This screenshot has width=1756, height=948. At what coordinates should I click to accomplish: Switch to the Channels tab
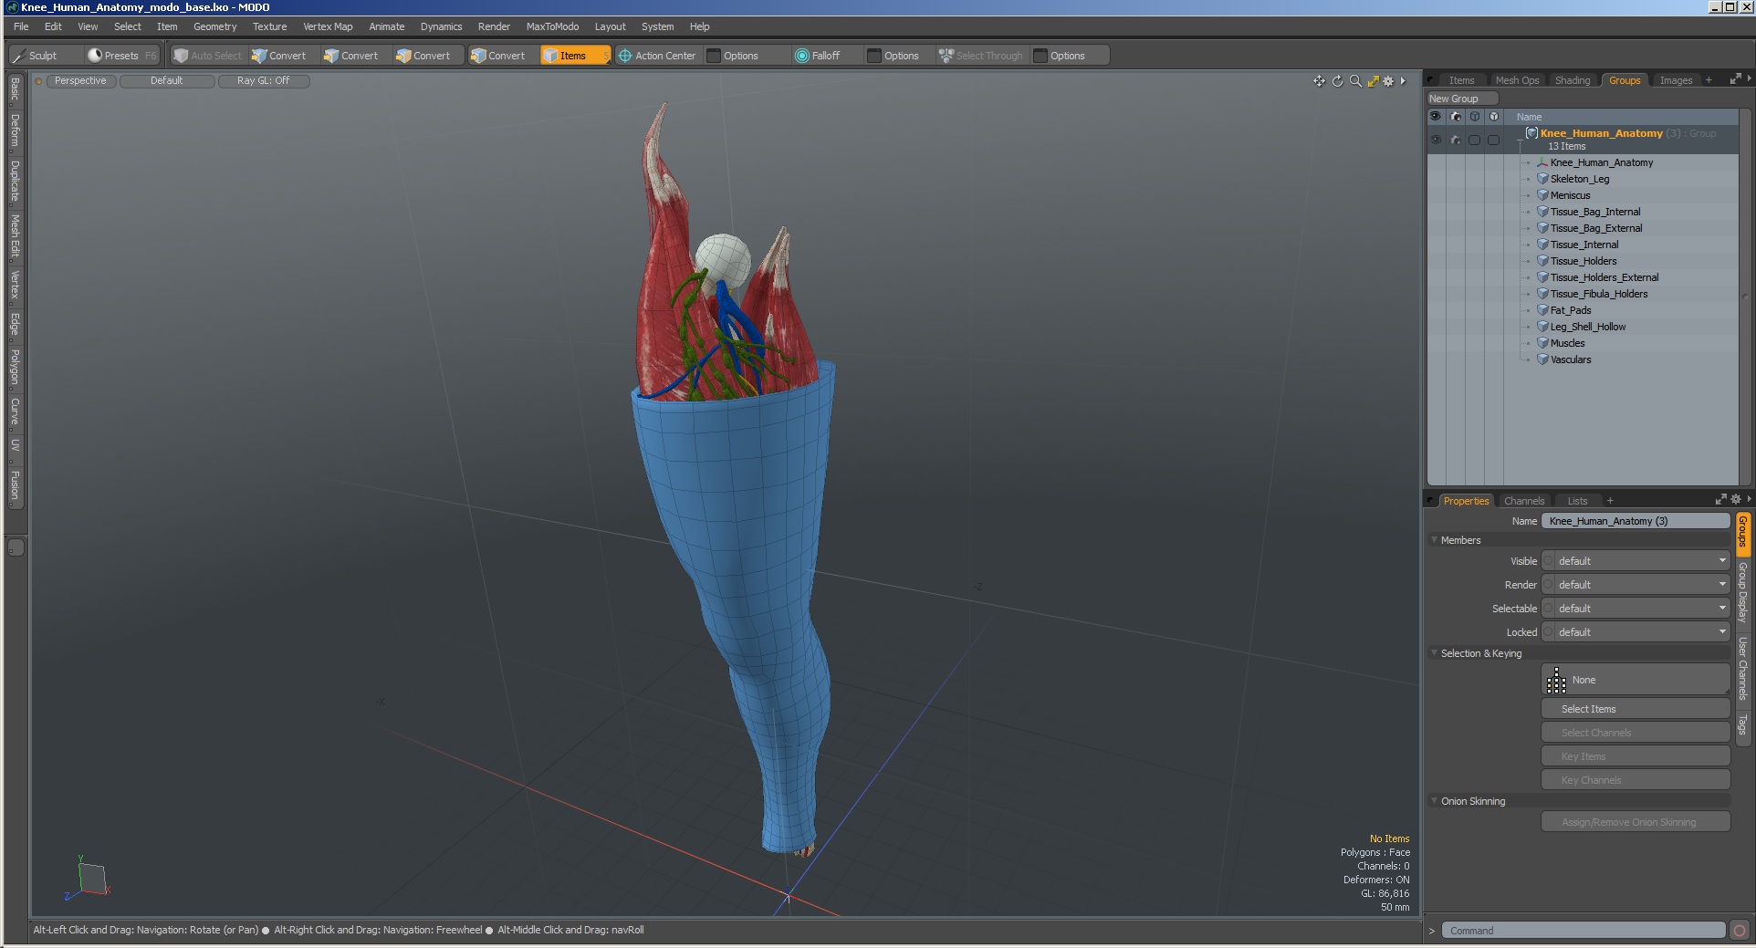[x=1524, y=501]
